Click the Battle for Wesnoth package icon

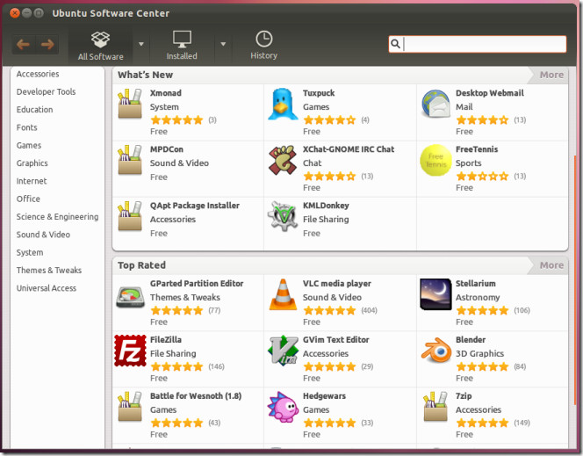click(x=130, y=407)
